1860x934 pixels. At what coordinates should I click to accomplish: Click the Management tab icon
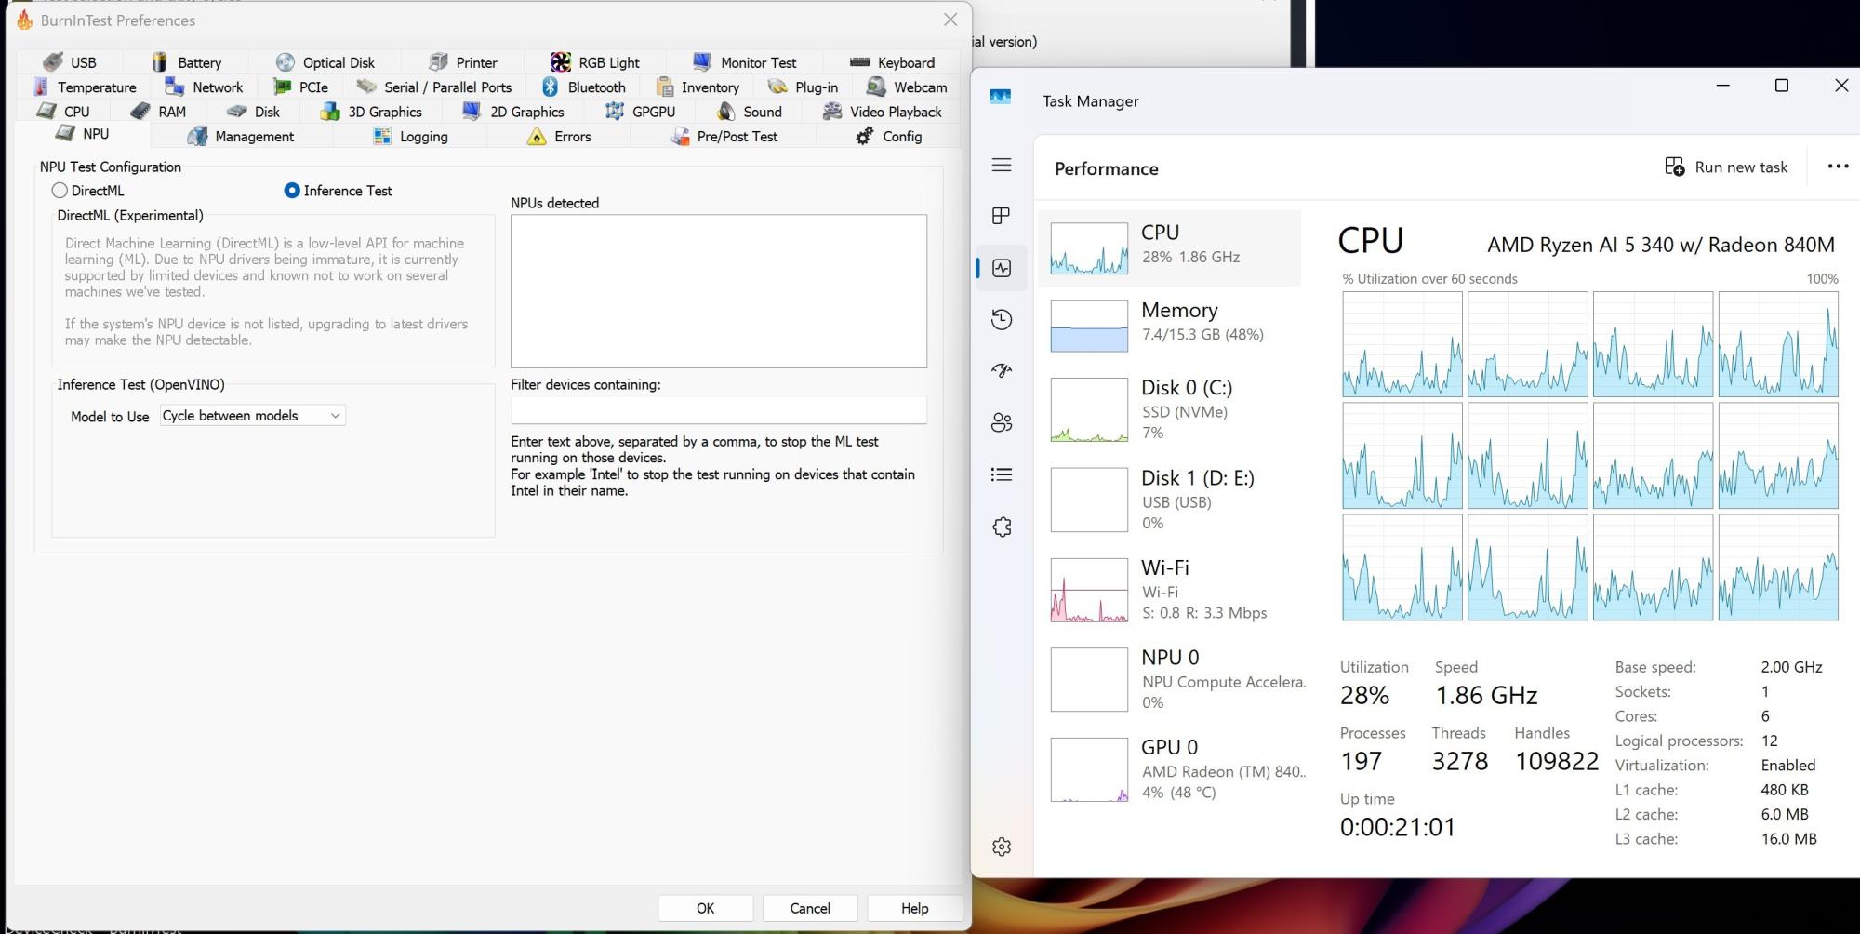click(196, 136)
